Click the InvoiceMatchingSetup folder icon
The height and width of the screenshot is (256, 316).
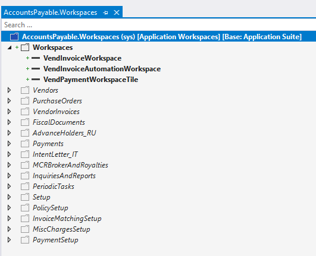click(x=25, y=219)
